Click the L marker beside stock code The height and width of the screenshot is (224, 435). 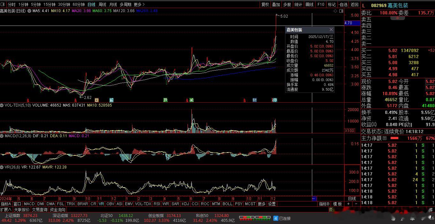pyautogui.click(x=364, y=5)
